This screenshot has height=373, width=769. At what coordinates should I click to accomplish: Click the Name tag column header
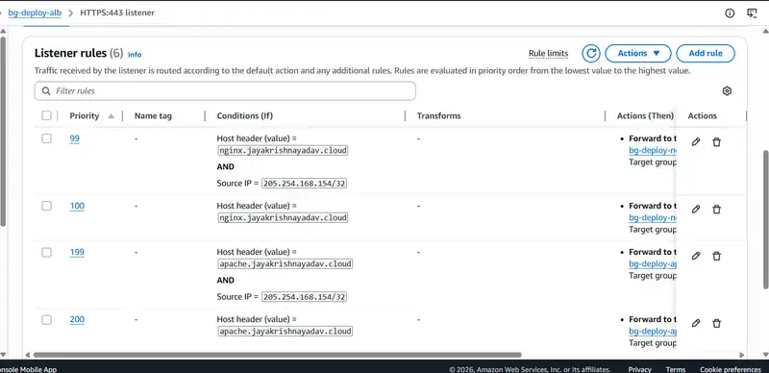coord(153,115)
